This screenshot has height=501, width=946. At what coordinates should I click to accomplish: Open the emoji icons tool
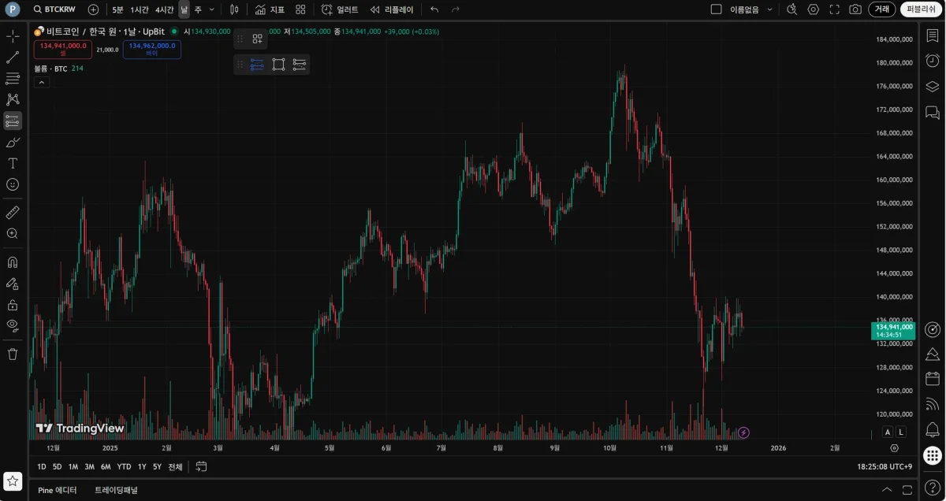(13, 184)
